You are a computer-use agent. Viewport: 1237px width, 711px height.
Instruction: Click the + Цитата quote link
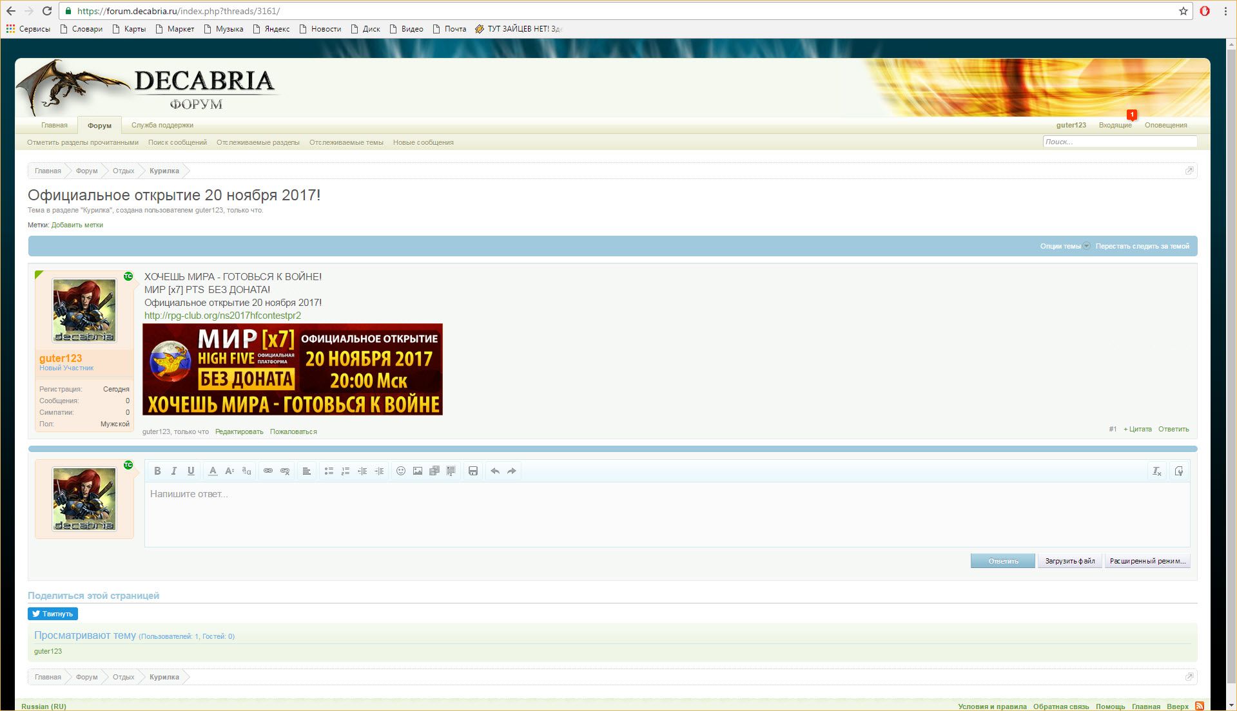pos(1137,429)
